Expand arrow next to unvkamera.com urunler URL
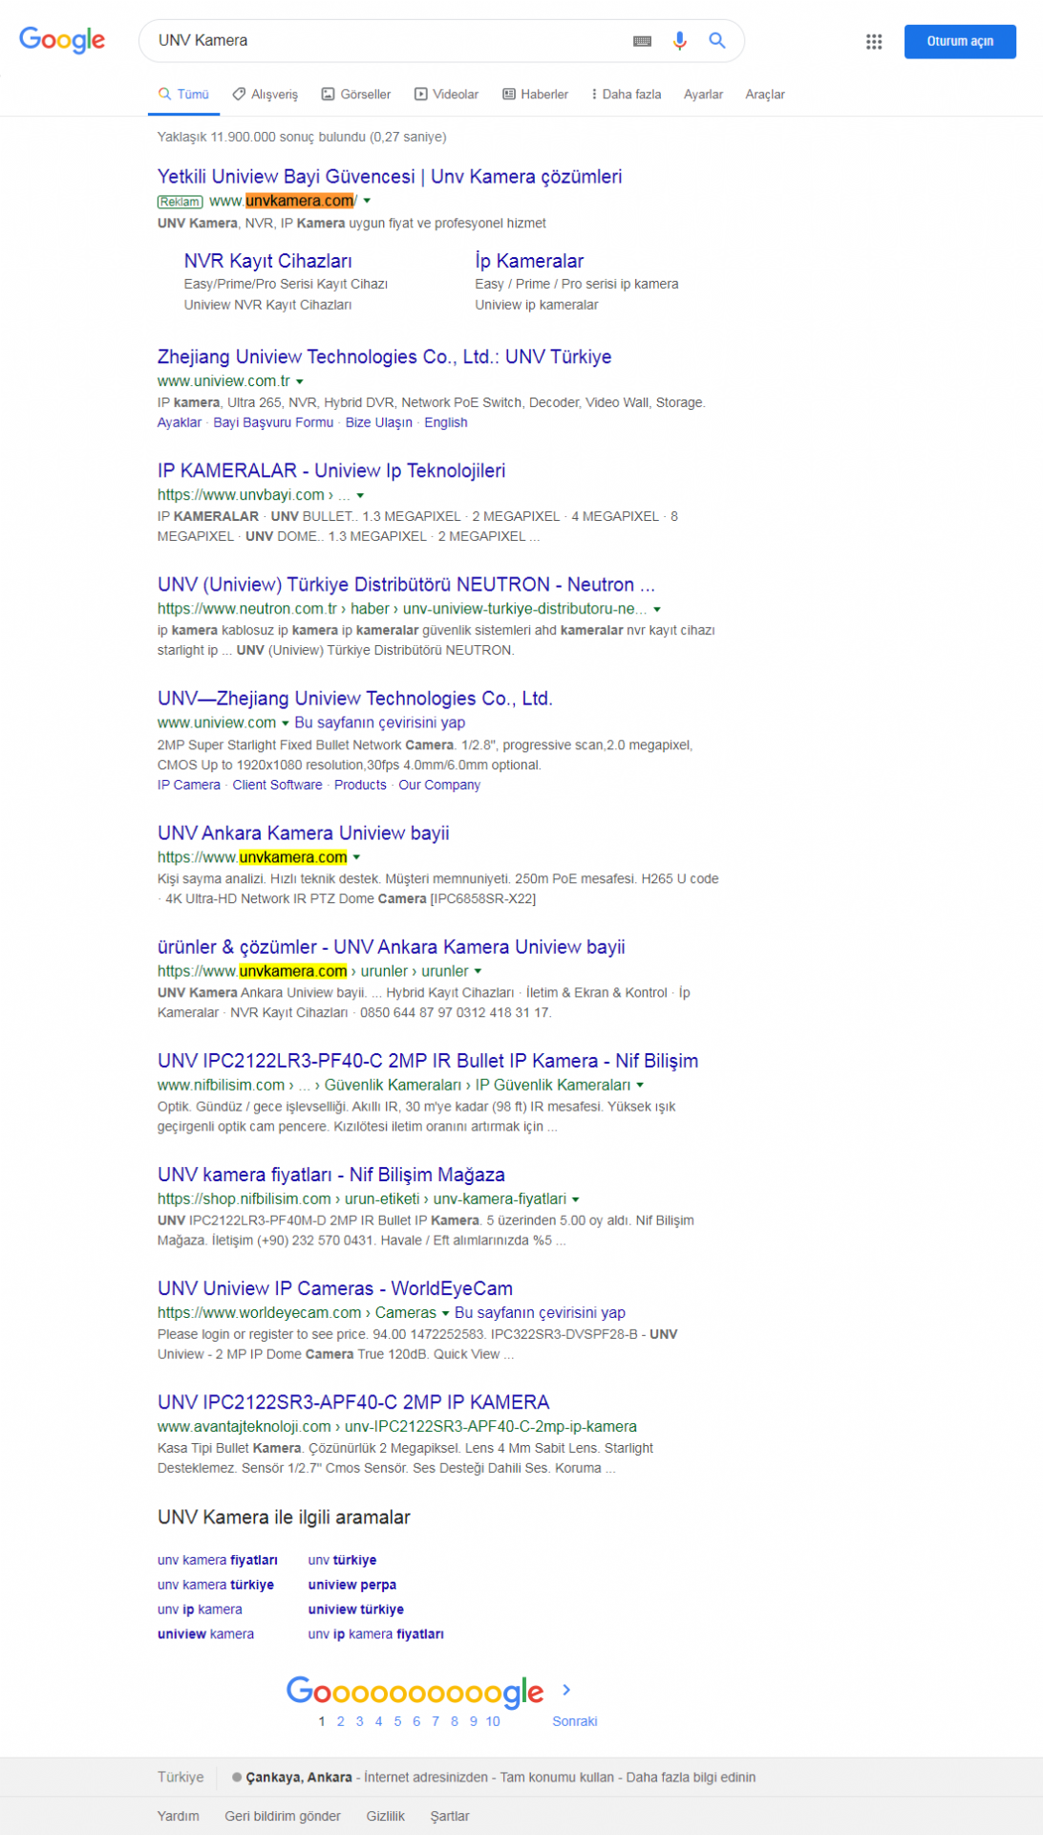Viewport: 1043px width, 1835px height. point(478,971)
